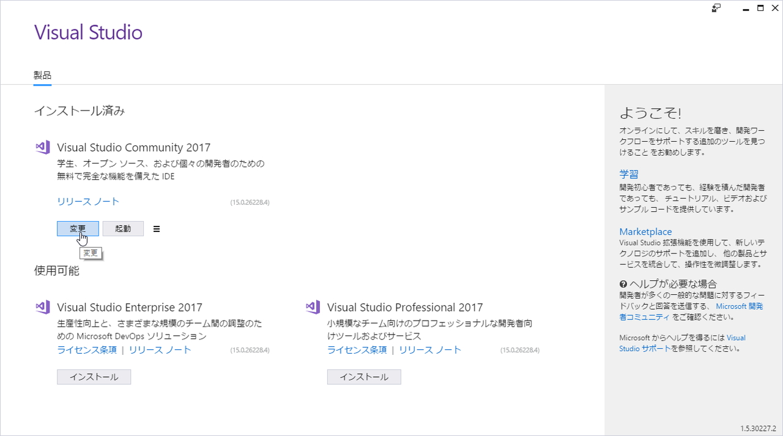The height and width of the screenshot is (436, 783).
Task: Open the 学習 link in the sidebar
Action: pyautogui.click(x=629, y=174)
